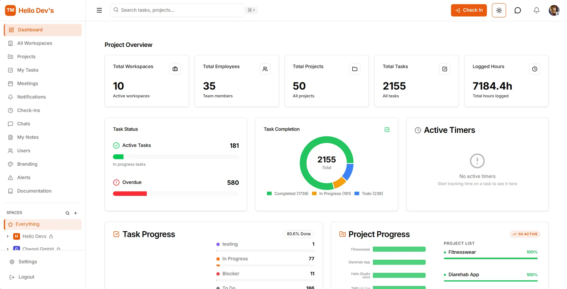
Task: Click the 50 ACTIVE badge
Action: (x=525, y=234)
